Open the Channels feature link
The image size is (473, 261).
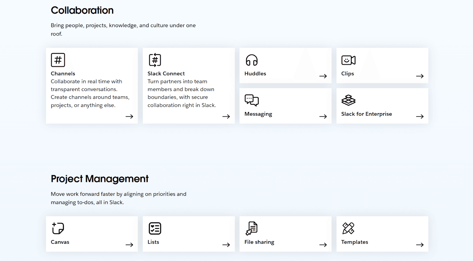[x=63, y=74]
